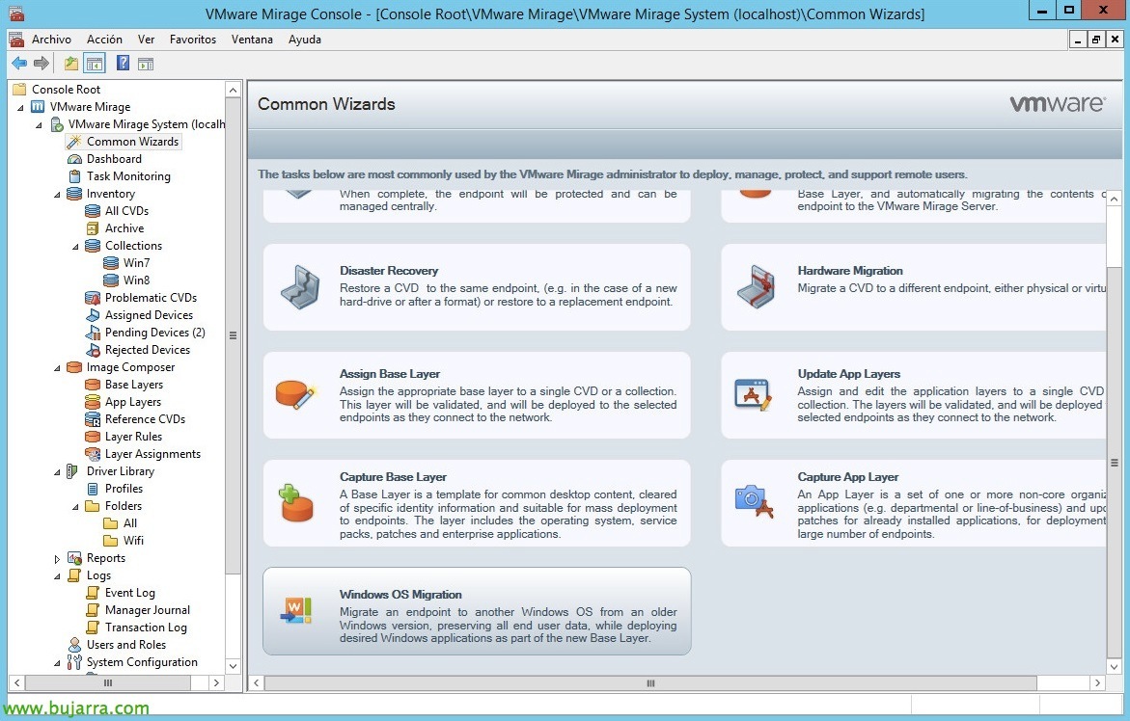Open Base Layers under Image Composer
This screenshot has width=1130, height=721.
click(134, 385)
